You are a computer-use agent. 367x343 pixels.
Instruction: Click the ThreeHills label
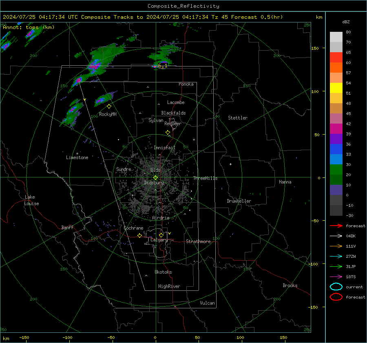click(x=205, y=178)
